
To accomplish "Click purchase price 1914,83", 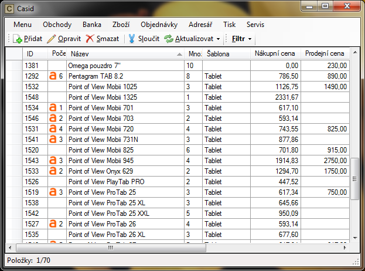I will coord(275,160).
